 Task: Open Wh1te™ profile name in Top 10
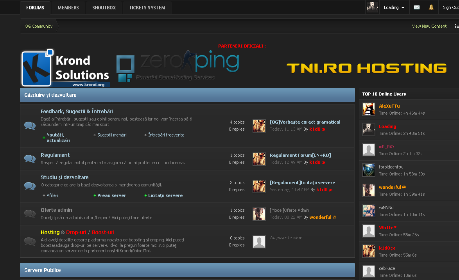click(x=388, y=228)
